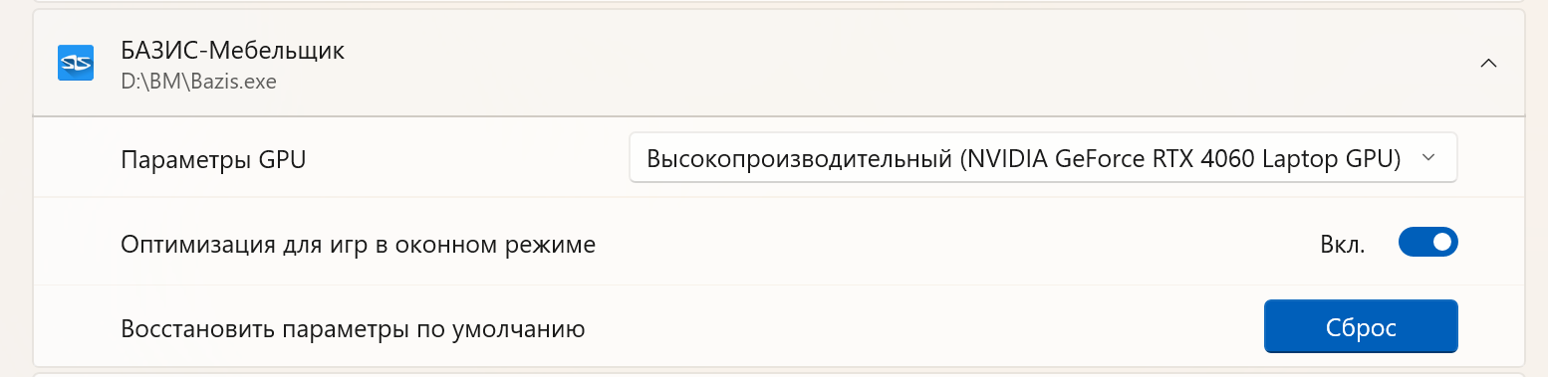Click the partially visible card above БАЗИС-Мебельщик
Viewport: 1548px width, 377px height.
coord(779,2)
